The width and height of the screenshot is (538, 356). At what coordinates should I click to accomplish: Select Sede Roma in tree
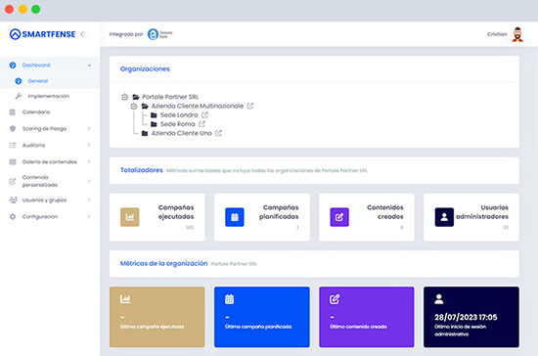(x=177, y=124)
